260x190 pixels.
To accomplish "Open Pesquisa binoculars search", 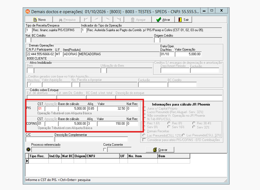I will (67, 19).
